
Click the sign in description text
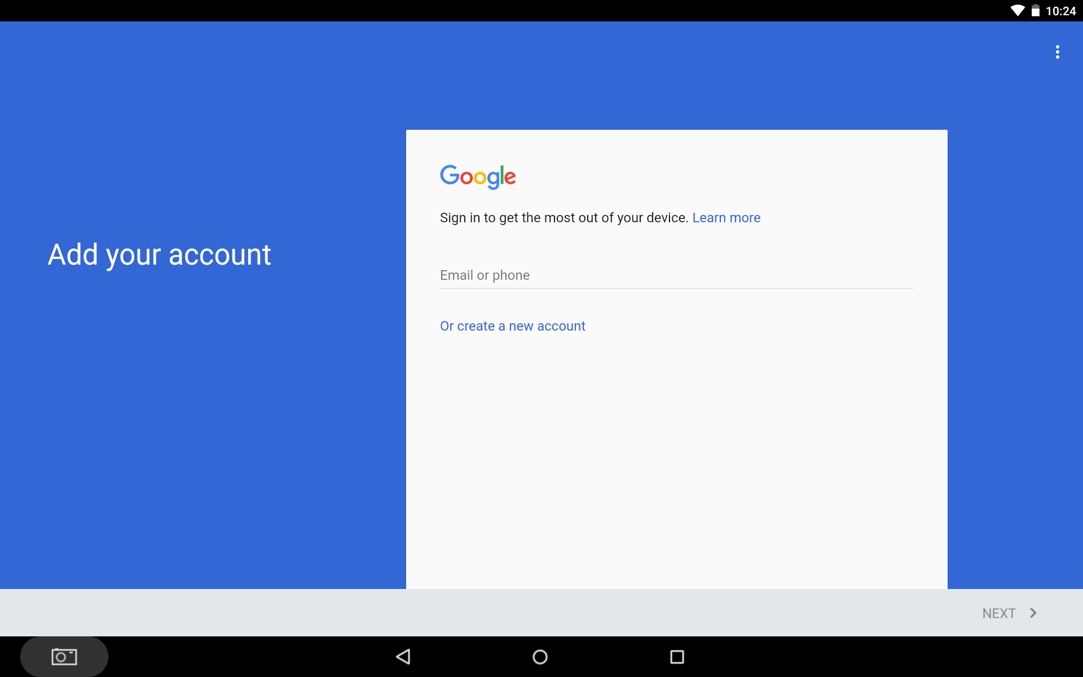[564, 218]
